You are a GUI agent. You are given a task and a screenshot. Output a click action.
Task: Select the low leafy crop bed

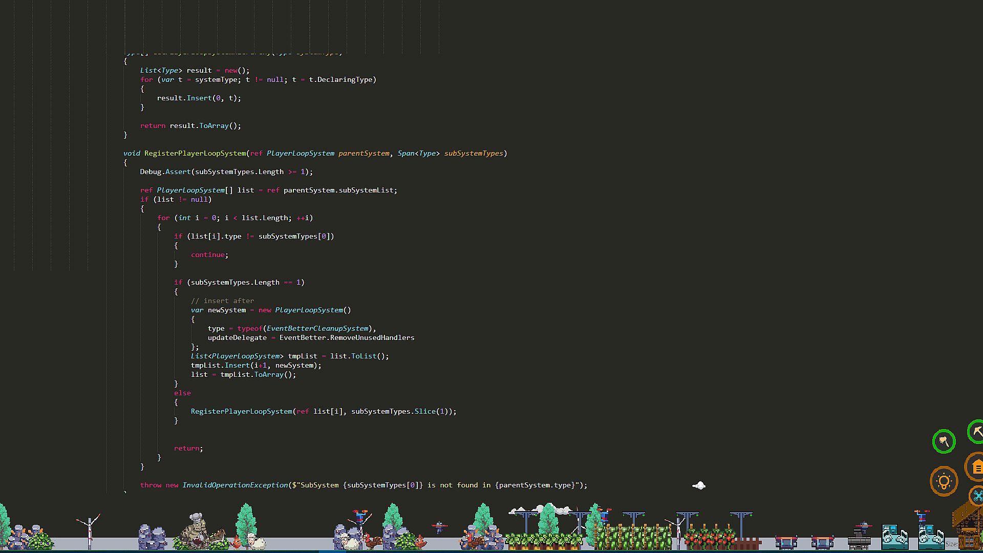(543, 540)
